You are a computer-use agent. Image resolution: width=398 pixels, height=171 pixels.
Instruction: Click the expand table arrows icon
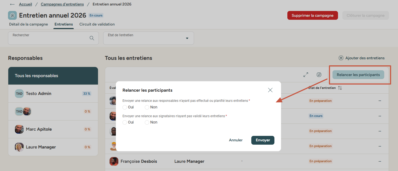306,75
